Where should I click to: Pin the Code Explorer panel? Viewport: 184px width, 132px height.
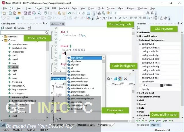point(44,24)
